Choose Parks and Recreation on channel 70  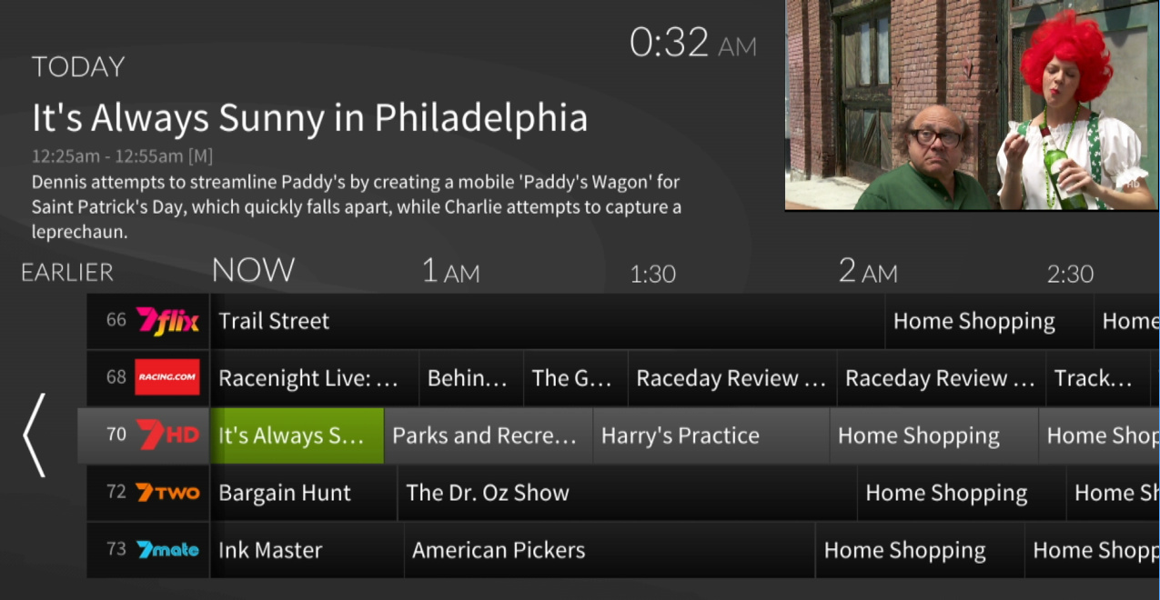click(x=489, y=435)
